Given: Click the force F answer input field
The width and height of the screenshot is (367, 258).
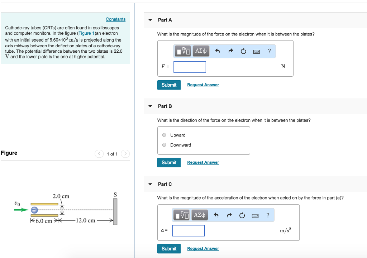Looking at the screenshot, I should coord(190,67).
